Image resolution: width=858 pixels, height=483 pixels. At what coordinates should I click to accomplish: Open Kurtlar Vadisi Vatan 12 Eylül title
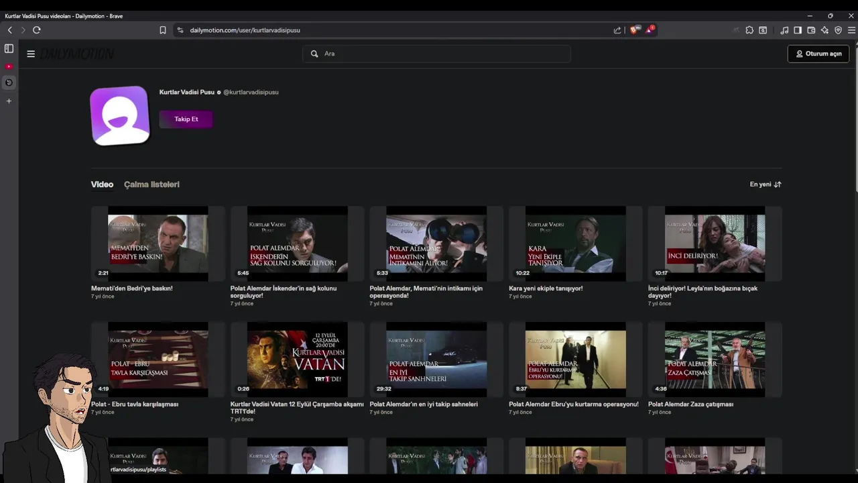297,408
